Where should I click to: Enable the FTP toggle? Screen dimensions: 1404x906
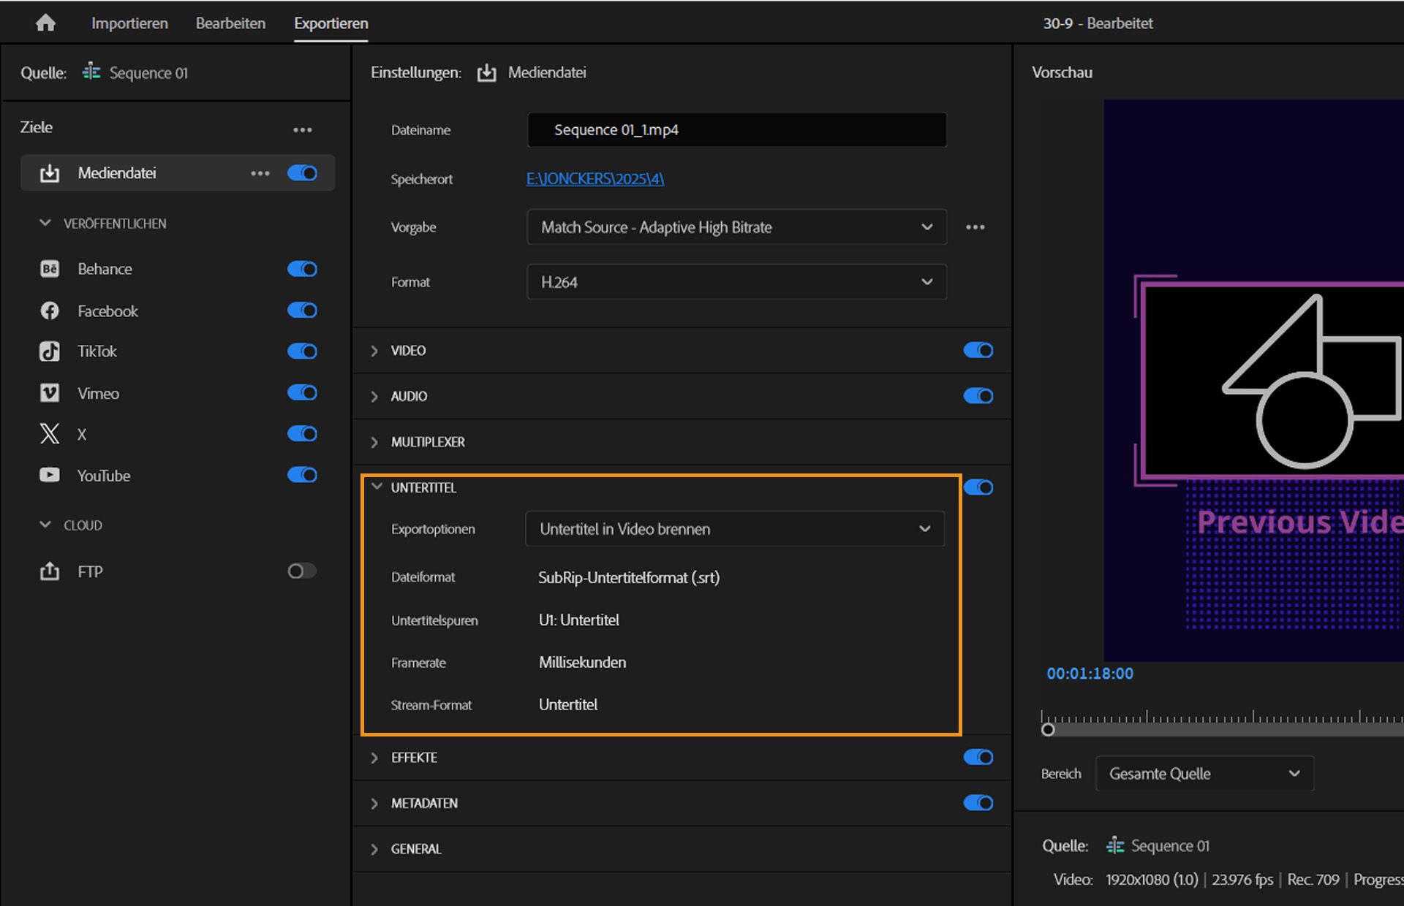pos(301,571)
